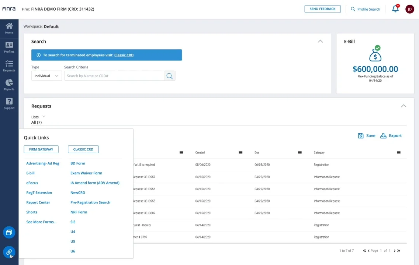Open the eFocus quick link
The width and height of the screenshot is (419, 265).
point(32,183)
